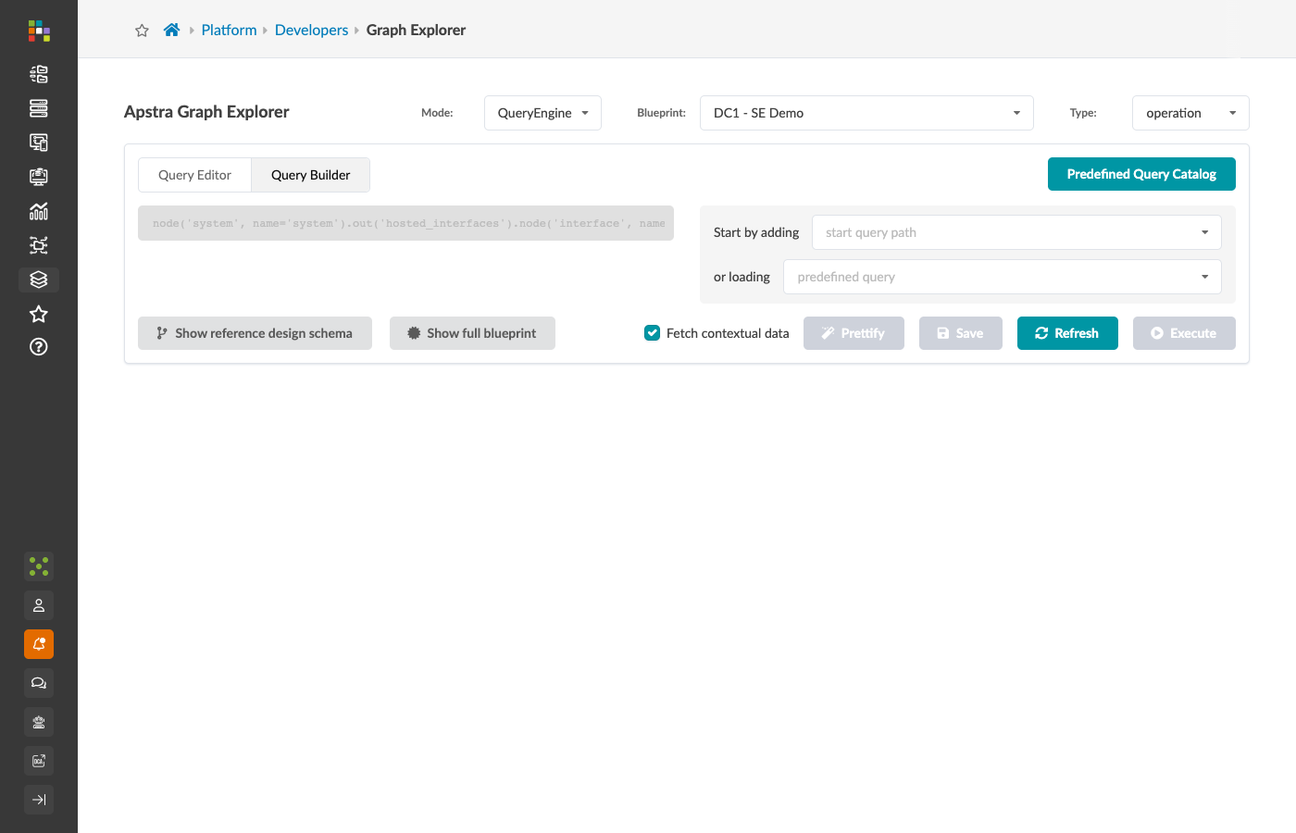The height and width of the screenshot is (833, 1296).
Task: Toggle Fetch contextual data checkbox
Action: 653,333
